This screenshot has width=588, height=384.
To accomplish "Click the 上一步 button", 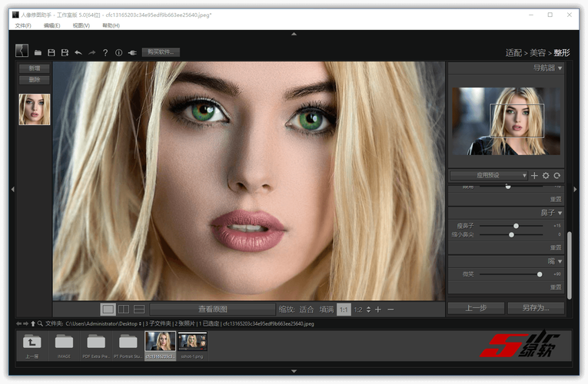I will point(476,308).
